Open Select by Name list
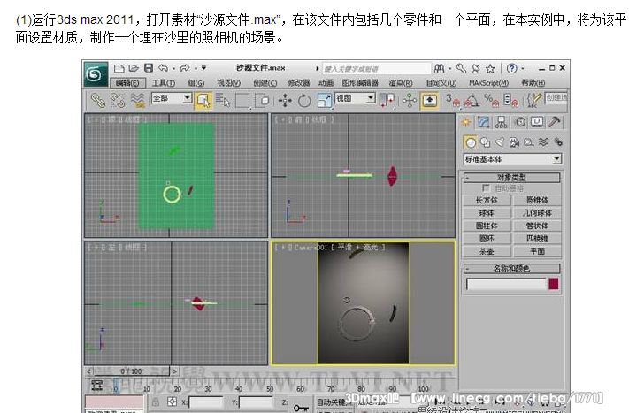This screenshot has width=629, height=413. (x=223, y=100)
